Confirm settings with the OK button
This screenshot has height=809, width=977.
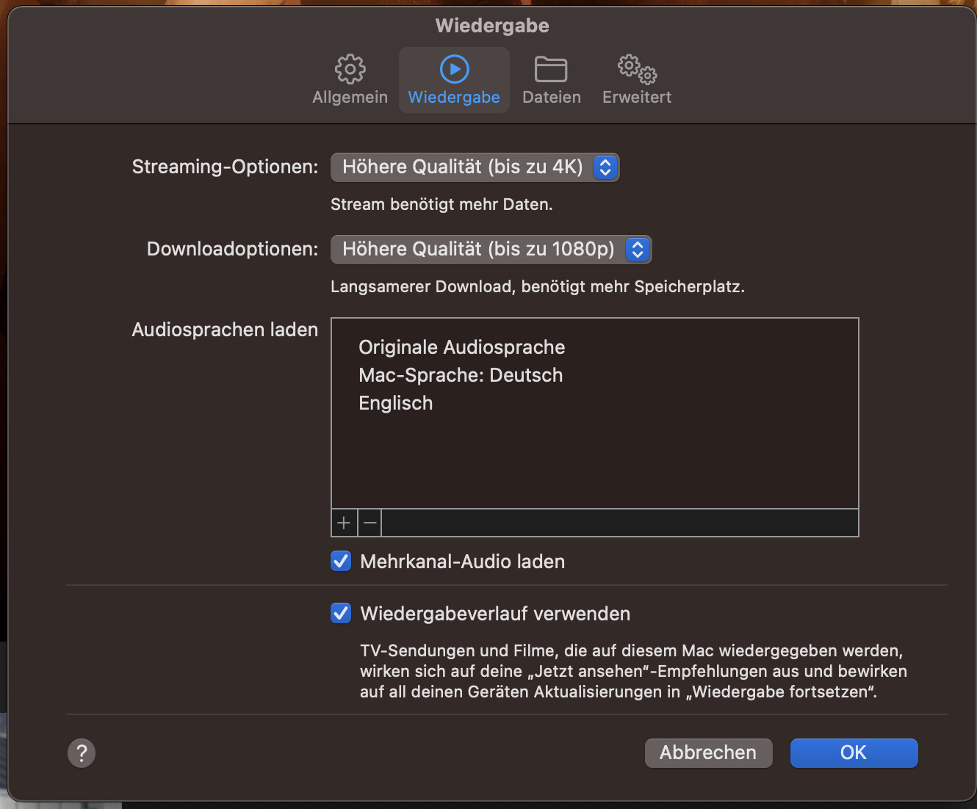854,752
